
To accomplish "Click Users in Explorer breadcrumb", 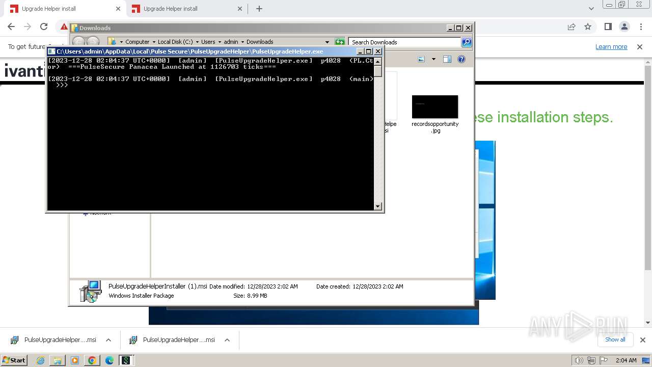I will (x=208, y=42).
